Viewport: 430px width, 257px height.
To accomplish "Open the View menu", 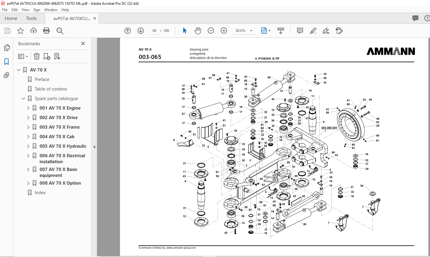I will [26, 10].
